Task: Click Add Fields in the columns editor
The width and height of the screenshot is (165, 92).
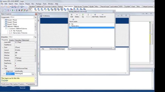Action: (95, 16)
